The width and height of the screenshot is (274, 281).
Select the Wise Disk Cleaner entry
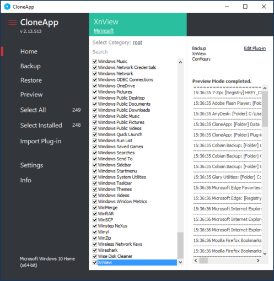pos(115,256)
